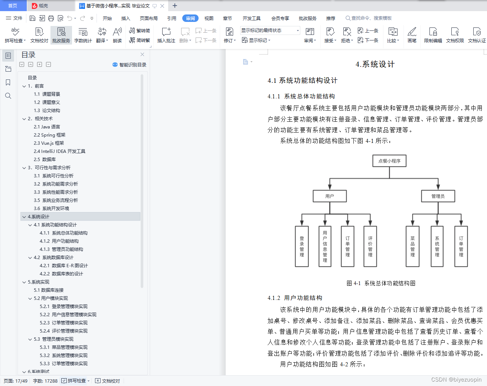
Task: Open the 显示标记 dropdown
Action: 256,40
